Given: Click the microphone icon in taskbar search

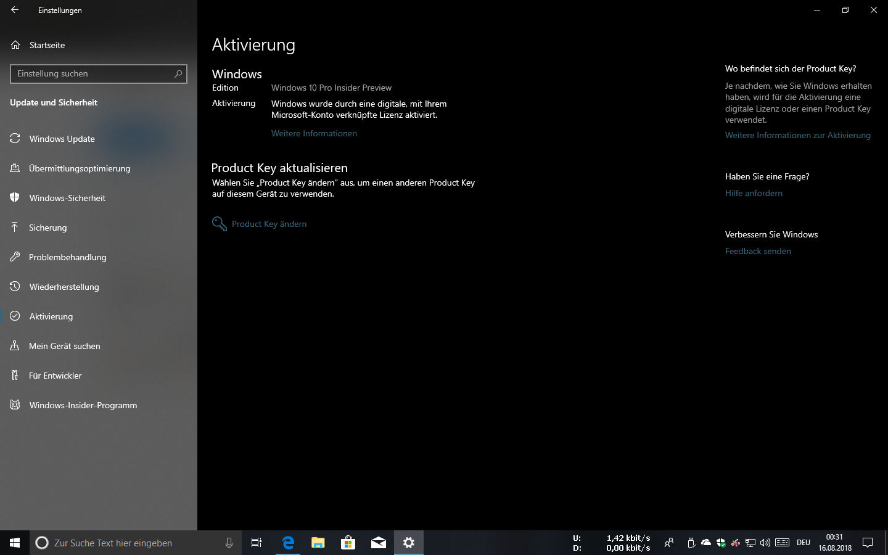Looking at the screenshot, I should (229, 543).
